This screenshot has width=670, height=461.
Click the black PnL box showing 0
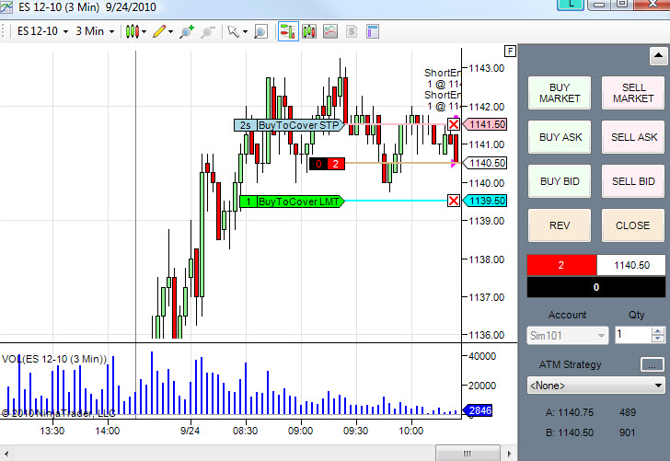pyautogui.click(x=596, y=287)
